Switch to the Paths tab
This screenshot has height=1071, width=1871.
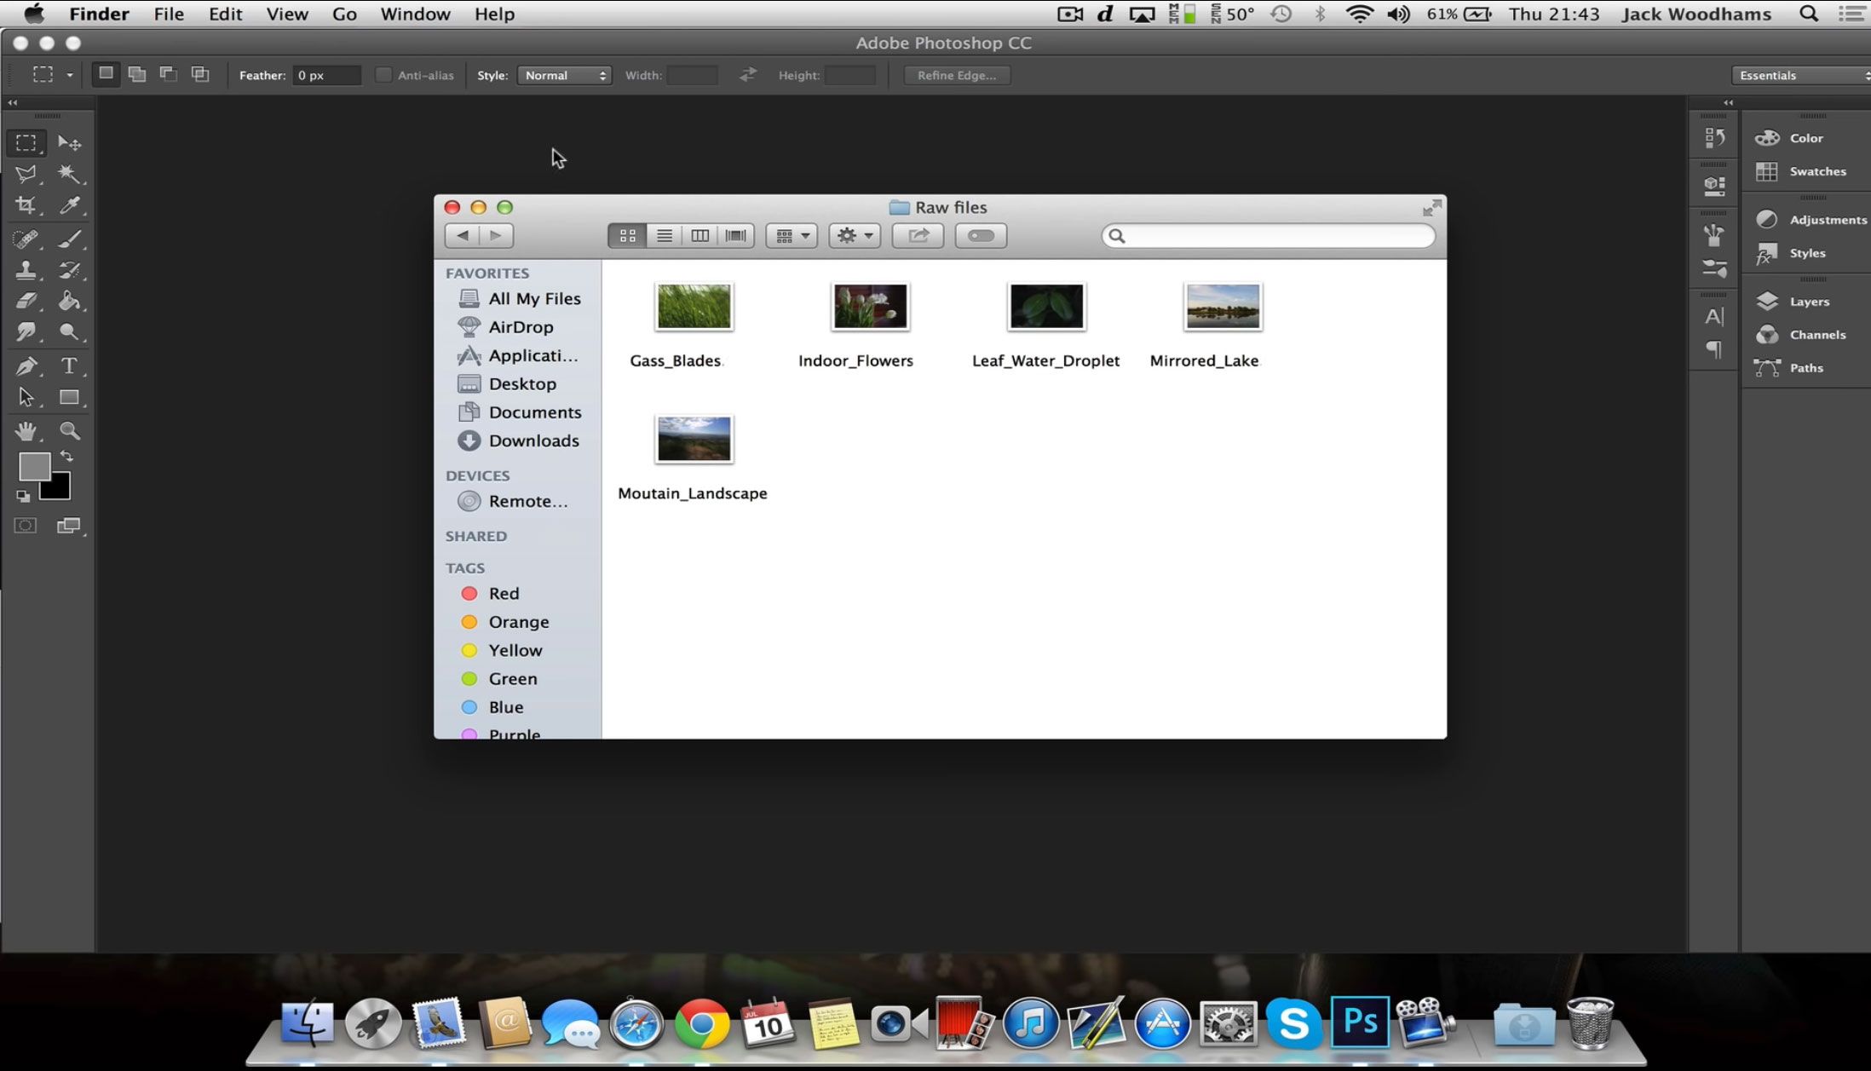(x=1805, y=366)
